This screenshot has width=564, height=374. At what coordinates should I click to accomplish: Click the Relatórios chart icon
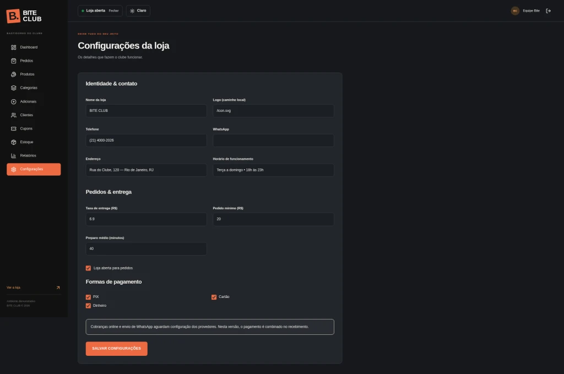14,156
